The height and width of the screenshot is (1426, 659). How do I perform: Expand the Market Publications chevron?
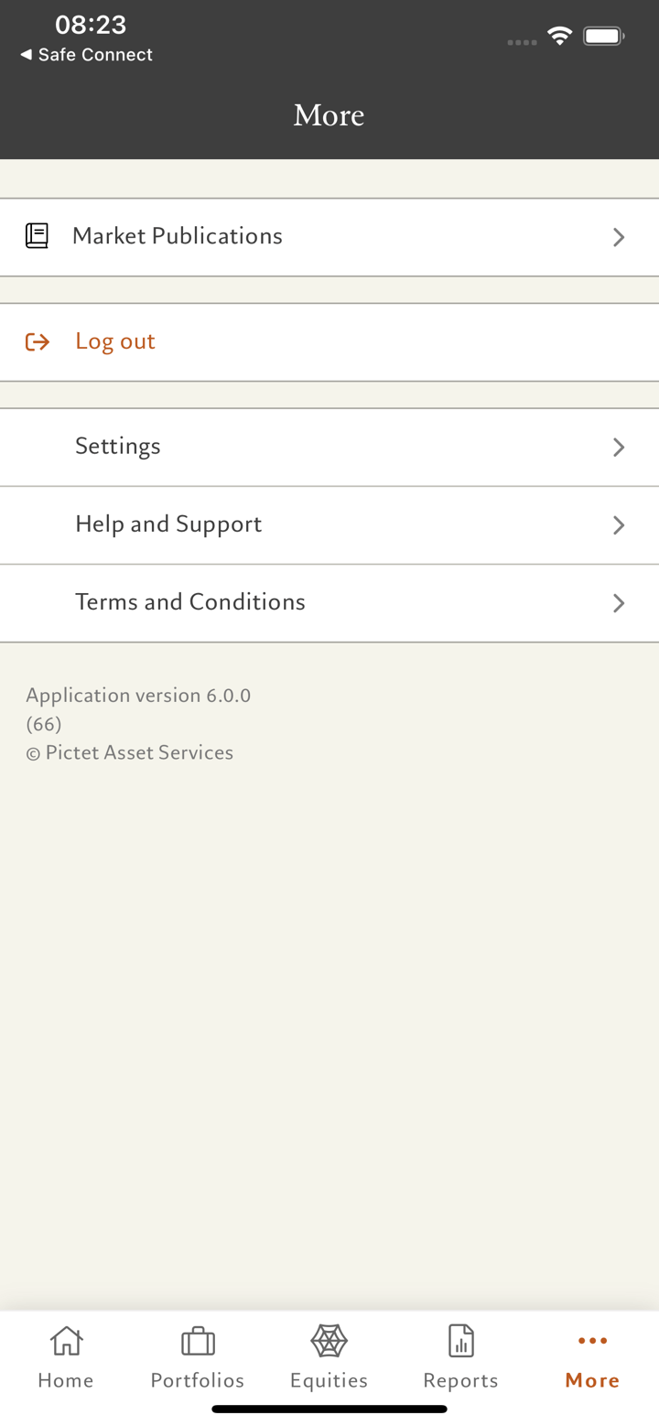(619, 238)
